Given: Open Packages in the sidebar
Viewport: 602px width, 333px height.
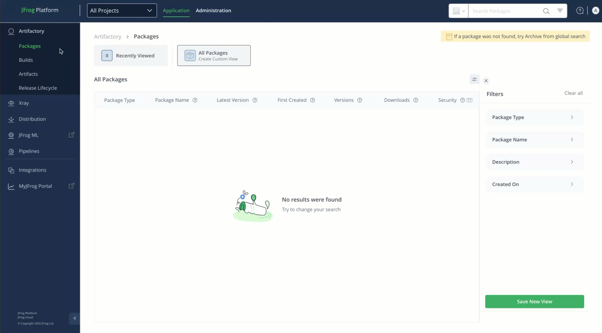Looking at the screenshot, I should pyautogui.click(x=30, y=46).
